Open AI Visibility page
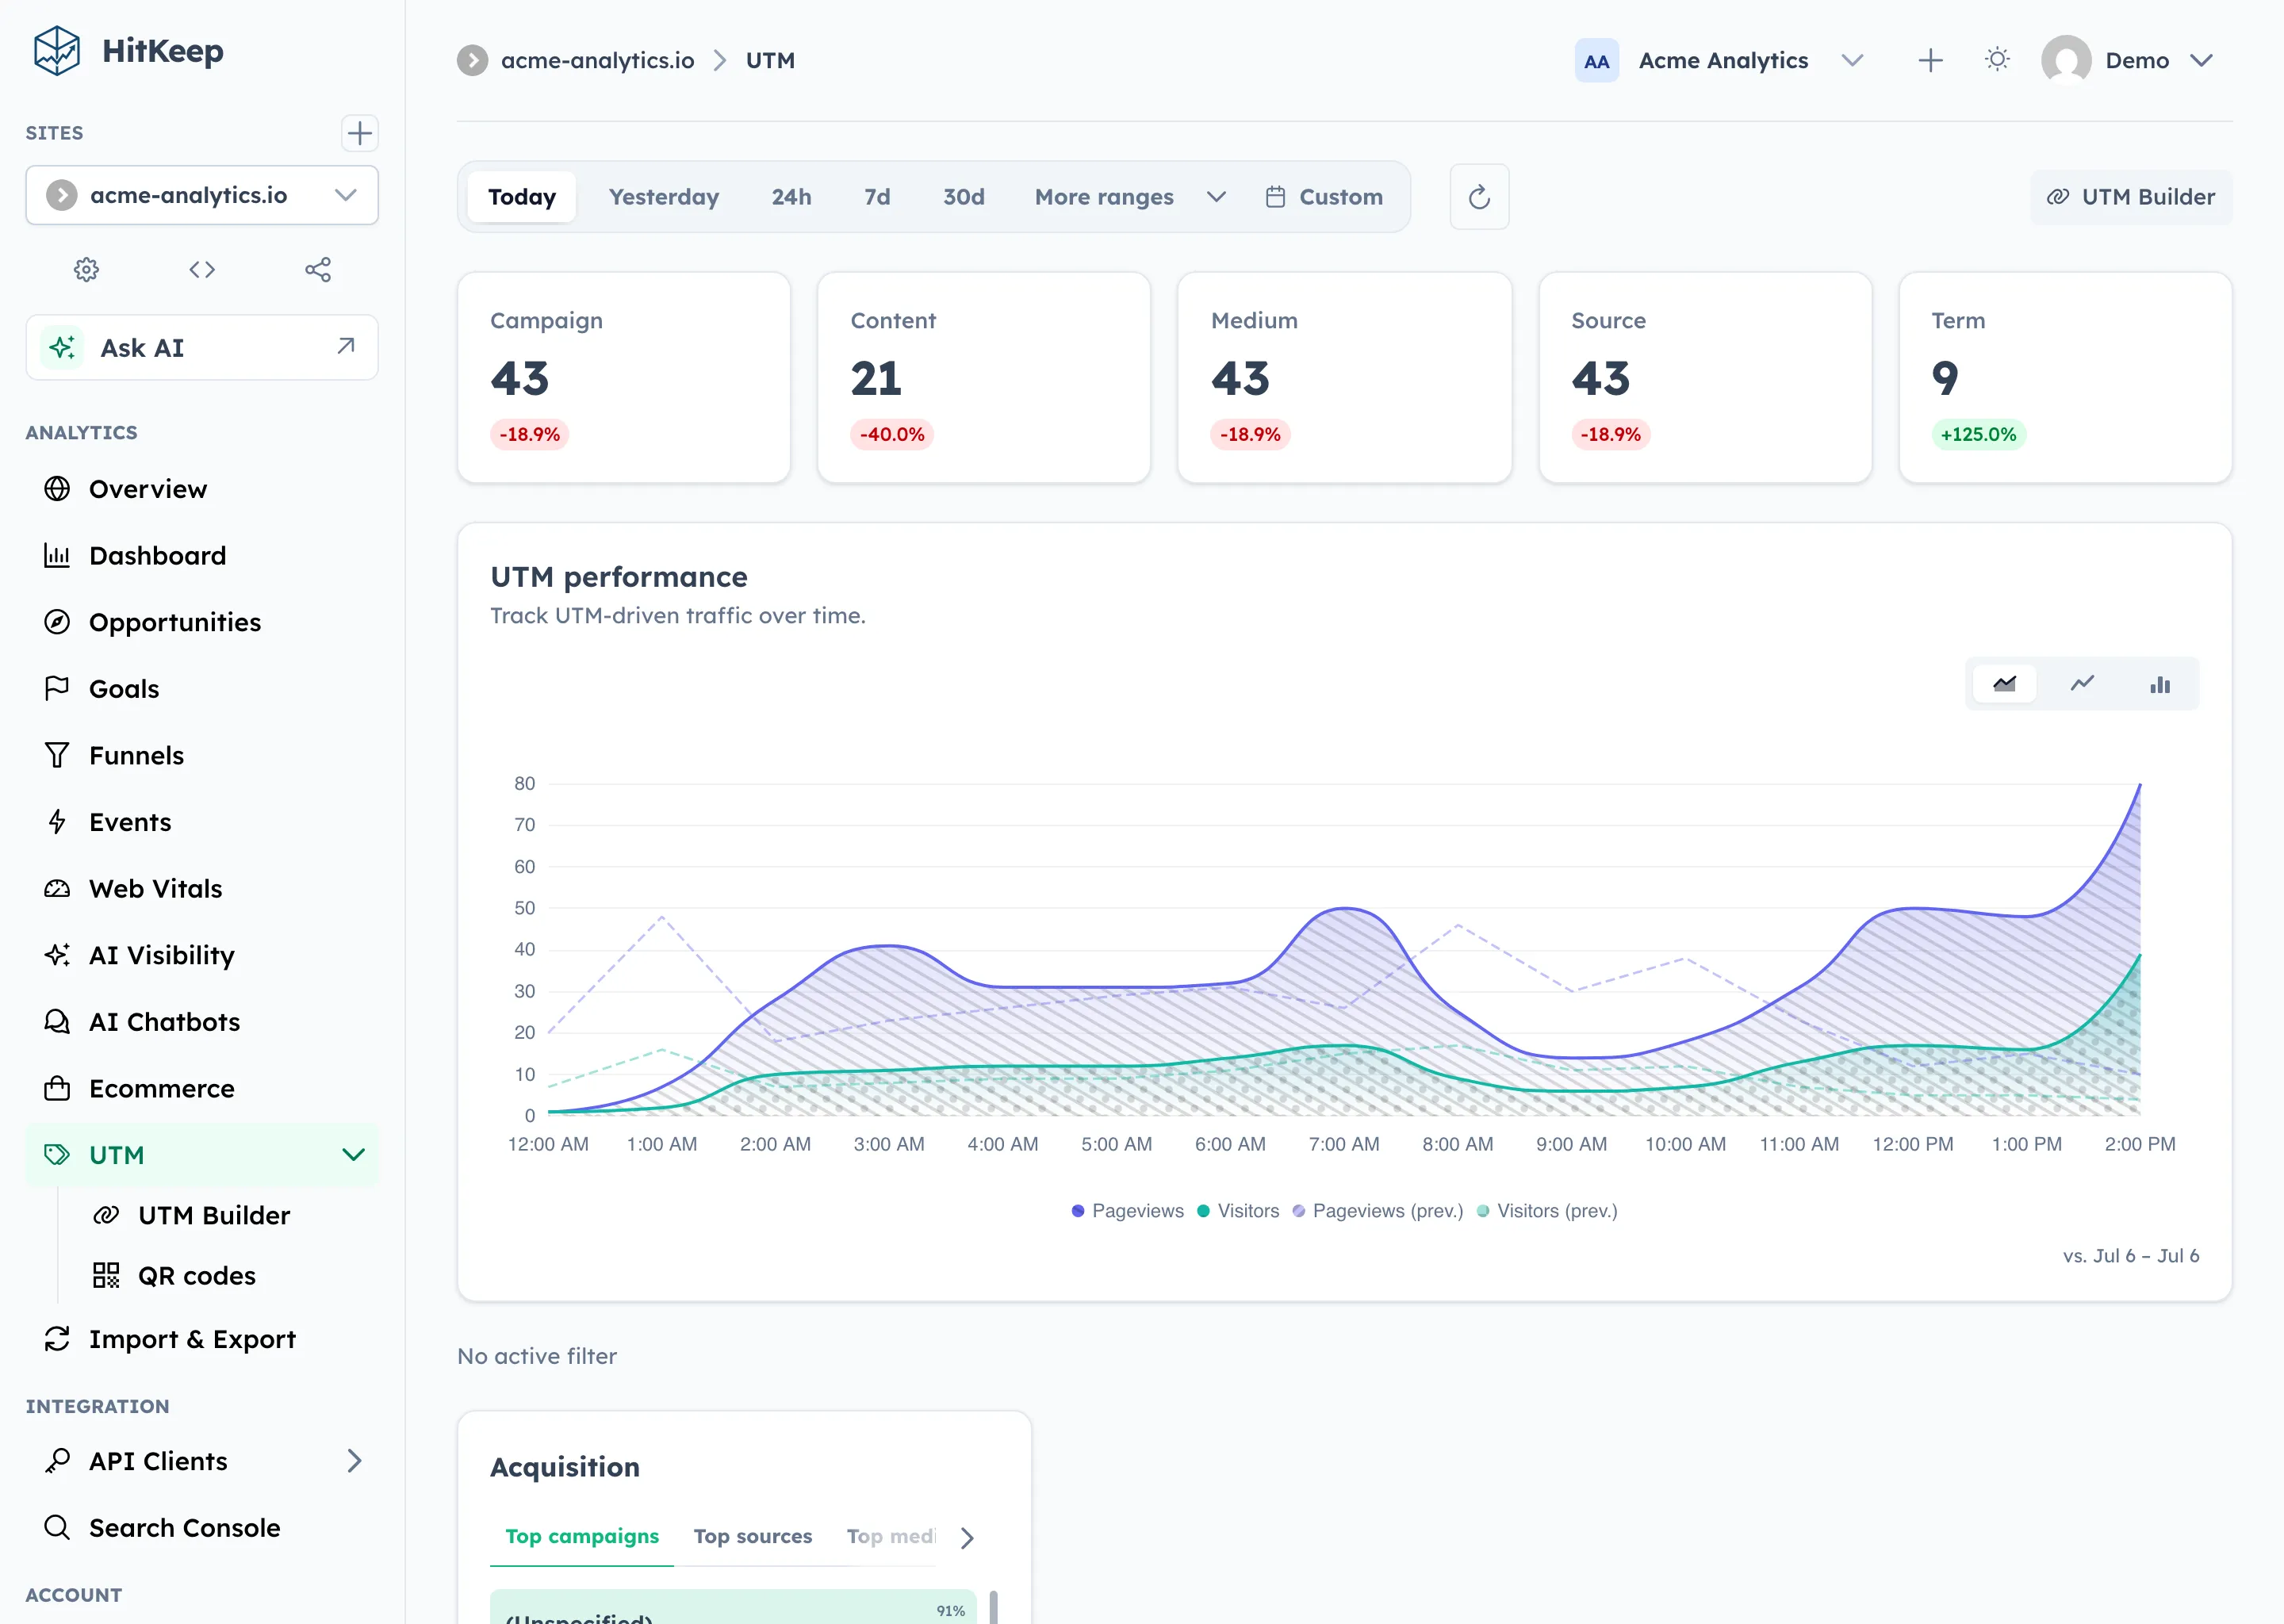 tap(202, 955)
